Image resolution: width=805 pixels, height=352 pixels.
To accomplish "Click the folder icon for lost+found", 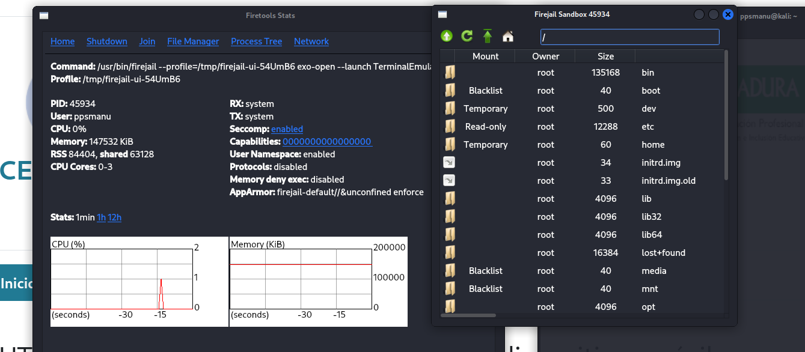I will coord(450,253).
